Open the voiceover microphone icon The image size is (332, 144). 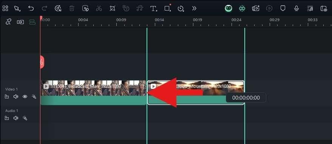(x=296, y=8)
